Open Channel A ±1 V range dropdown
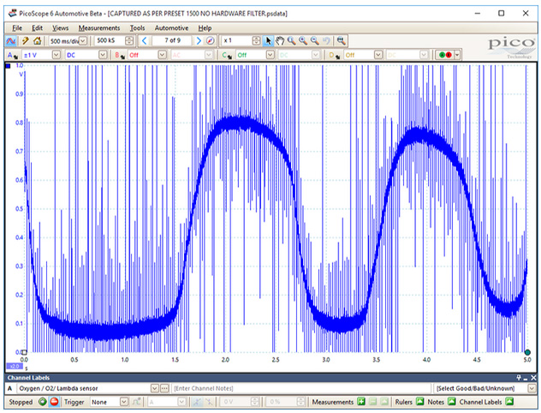Image resolution: width=541 pixels, height=413 pixels. (x=56, y=55)
